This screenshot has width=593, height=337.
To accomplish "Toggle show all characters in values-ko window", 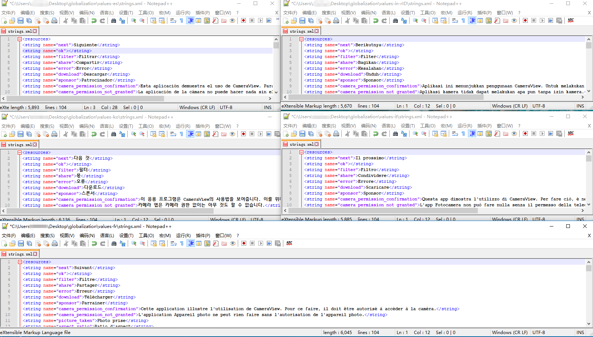I will point(182,134).
